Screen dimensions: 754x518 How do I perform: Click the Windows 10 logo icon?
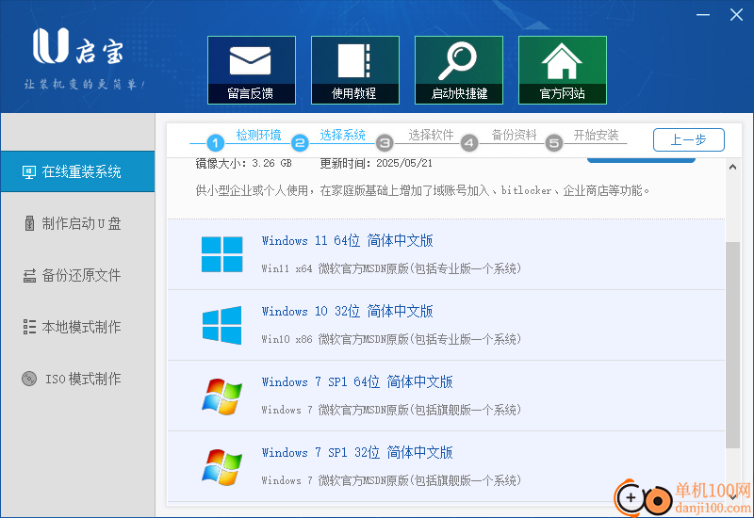(222, 325)
